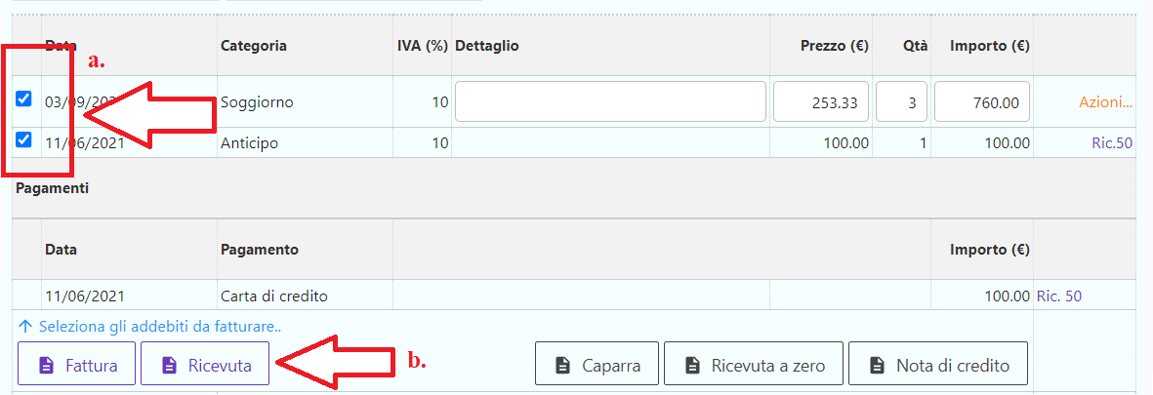Click the Qtà field showing 3
1153x395 pixels.
[901, 101]
